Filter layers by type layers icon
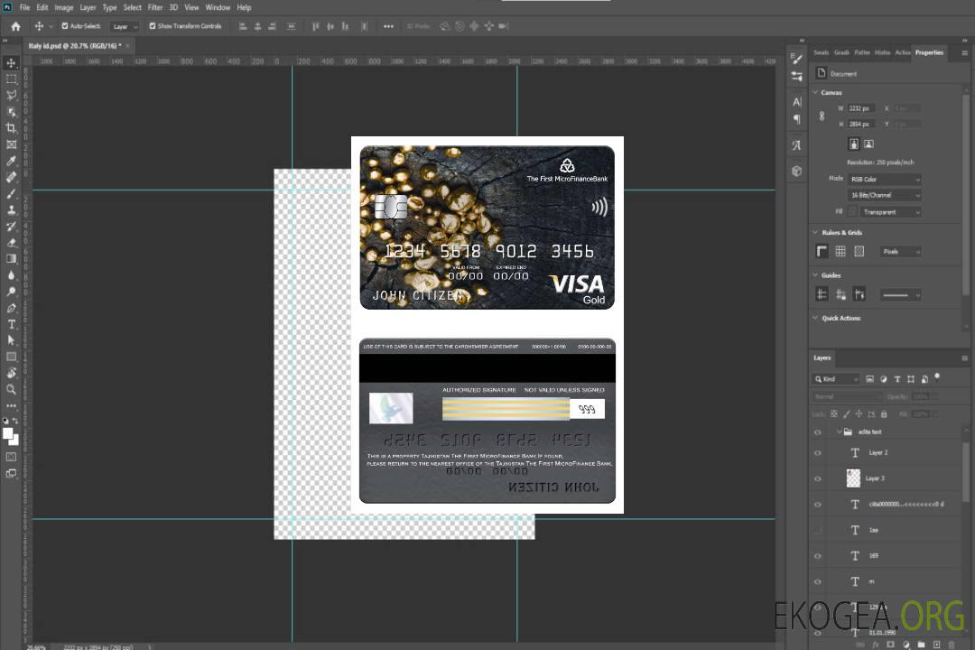Screen dimensions: 975x650 tap(896, 379)
